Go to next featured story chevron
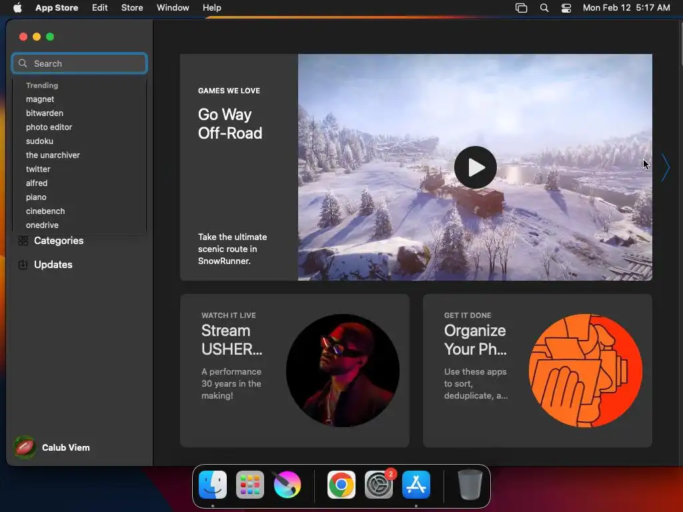This screenshot has width=683, height=512. (665, 167)
